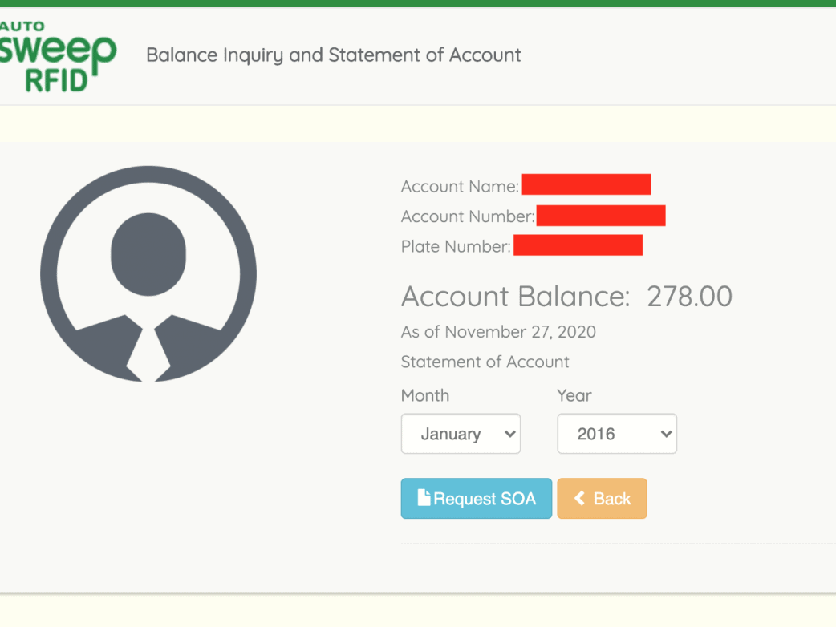Screen dimensions: 836x627
Task: Click the document icon on Request SOA
Action: click(x=424, y=498)
